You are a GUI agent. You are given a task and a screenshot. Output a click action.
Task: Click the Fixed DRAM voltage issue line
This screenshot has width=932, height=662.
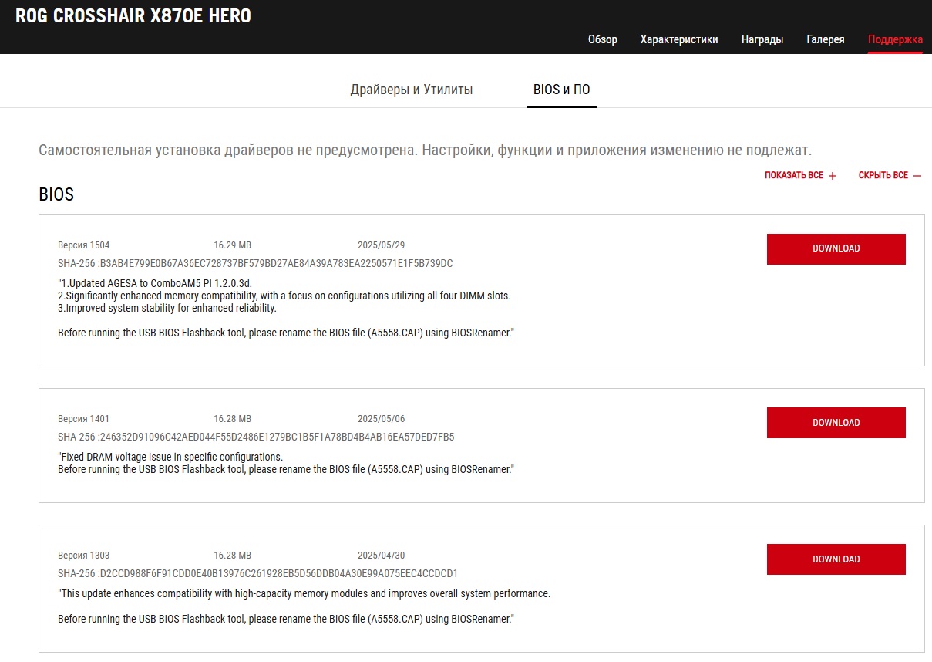(x=170, y=457)
